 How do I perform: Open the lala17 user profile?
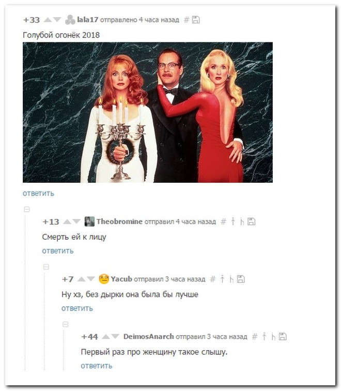click(87, 20)
